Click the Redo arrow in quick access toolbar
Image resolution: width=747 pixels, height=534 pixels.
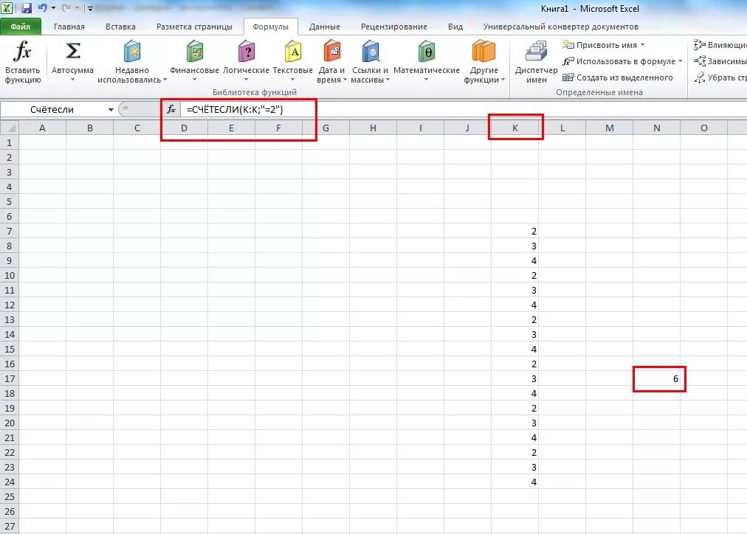[x=66, y=8]
